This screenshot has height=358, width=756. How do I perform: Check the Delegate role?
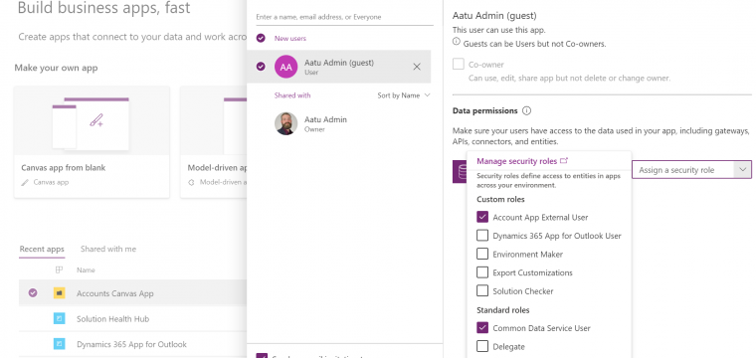click(482, 346)
